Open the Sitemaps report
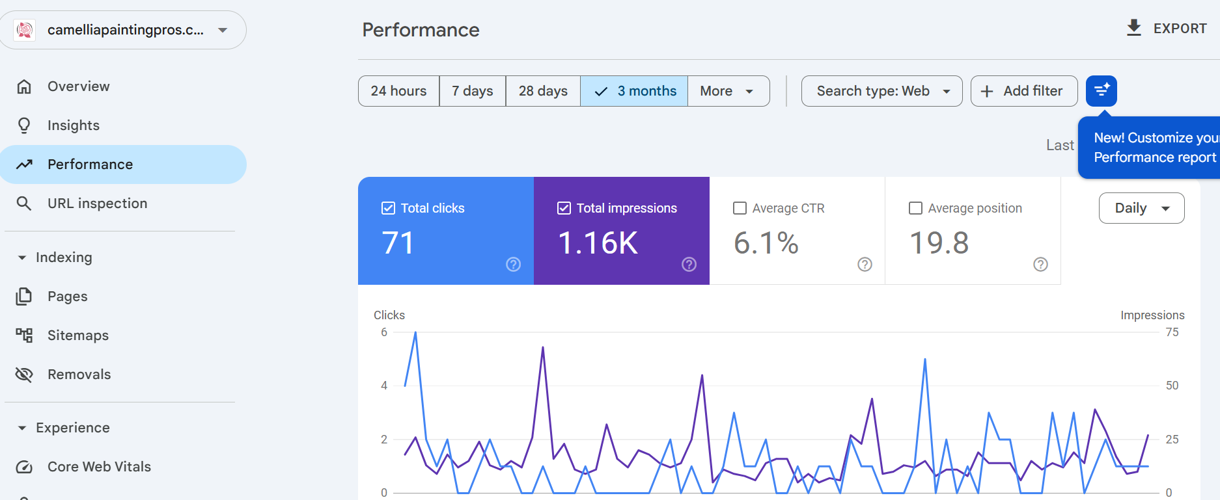 (123, 336)
